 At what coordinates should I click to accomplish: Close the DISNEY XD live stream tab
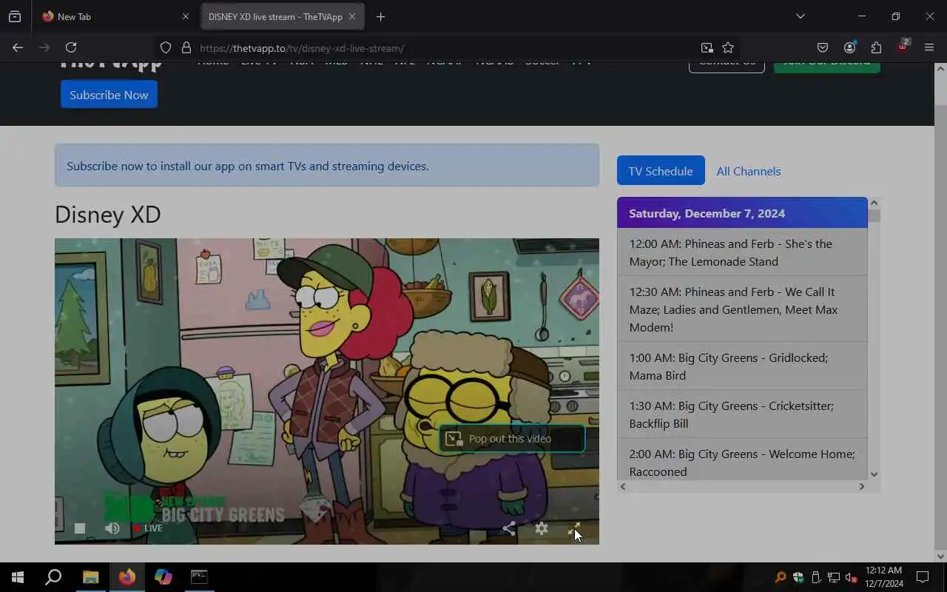point(352,16)
